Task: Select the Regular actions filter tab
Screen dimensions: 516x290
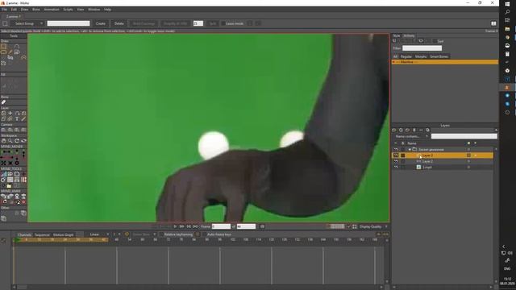Action: (406, 56)
